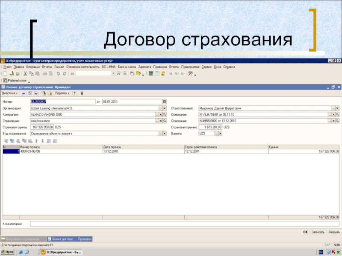Switch to Документы страхования window tab
This screenshot has height=256, width=342.
[23, 239]
